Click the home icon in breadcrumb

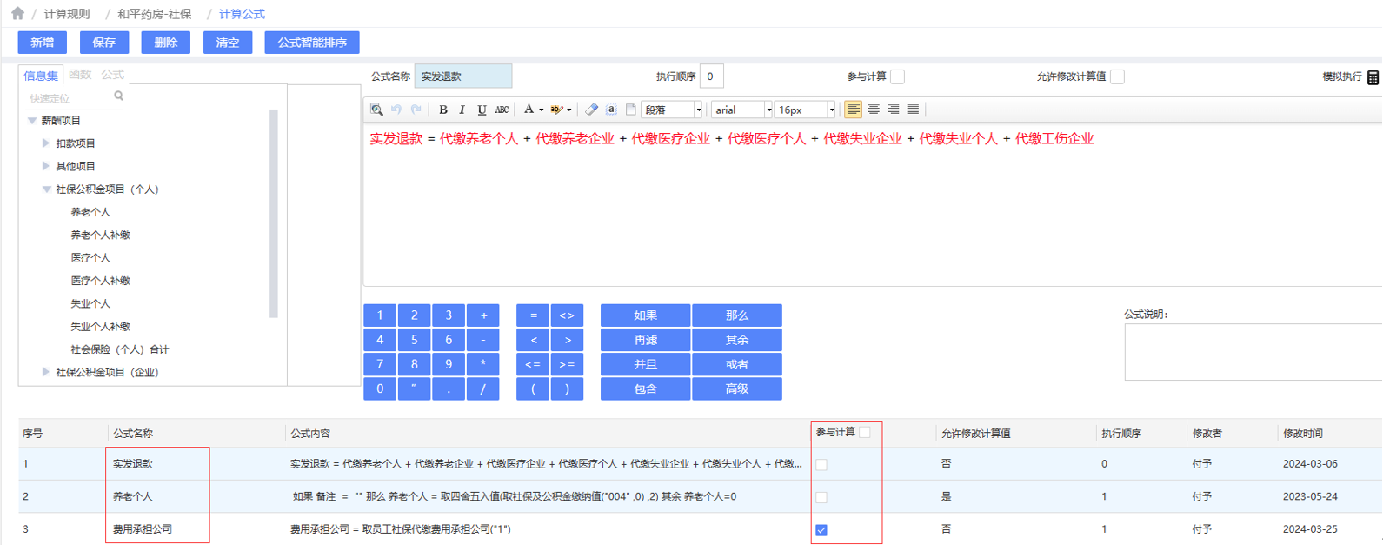click(x=17, y=14)
